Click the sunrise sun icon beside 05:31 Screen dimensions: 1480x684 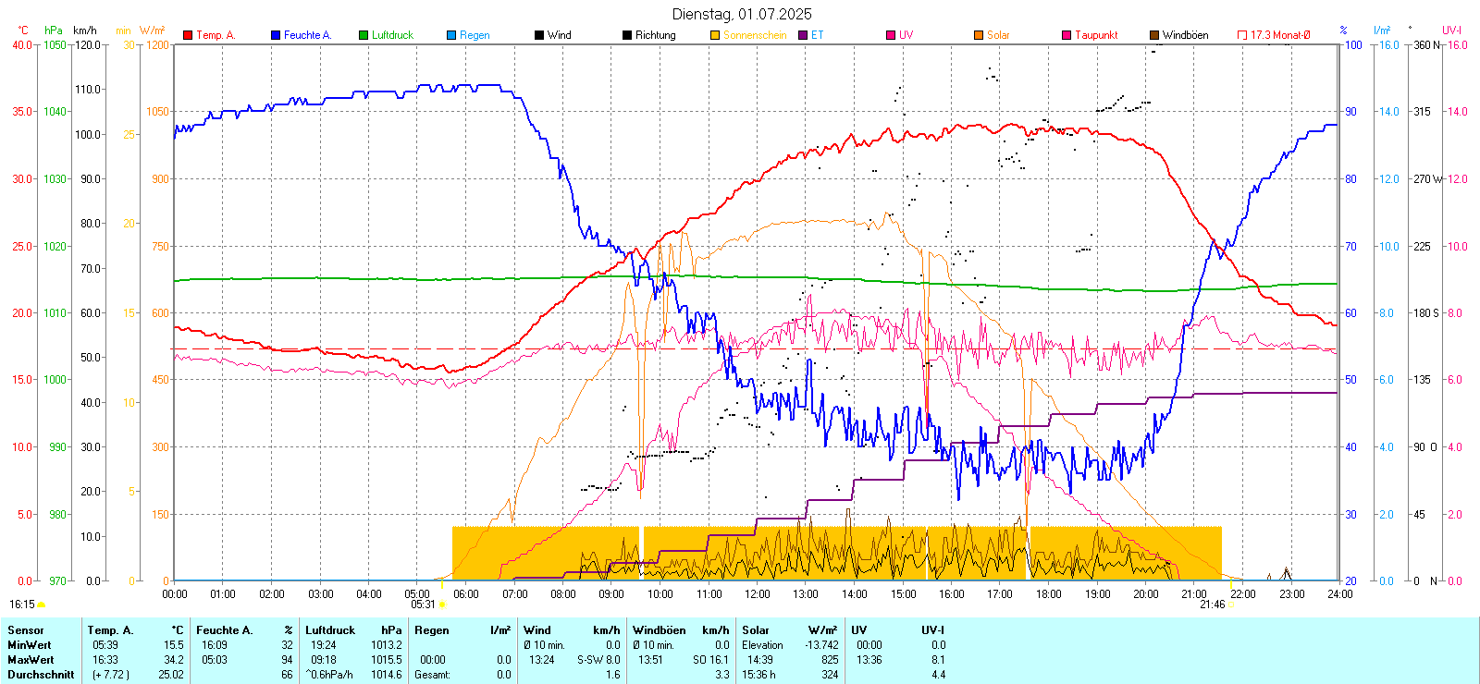click(x=442, y=605)
